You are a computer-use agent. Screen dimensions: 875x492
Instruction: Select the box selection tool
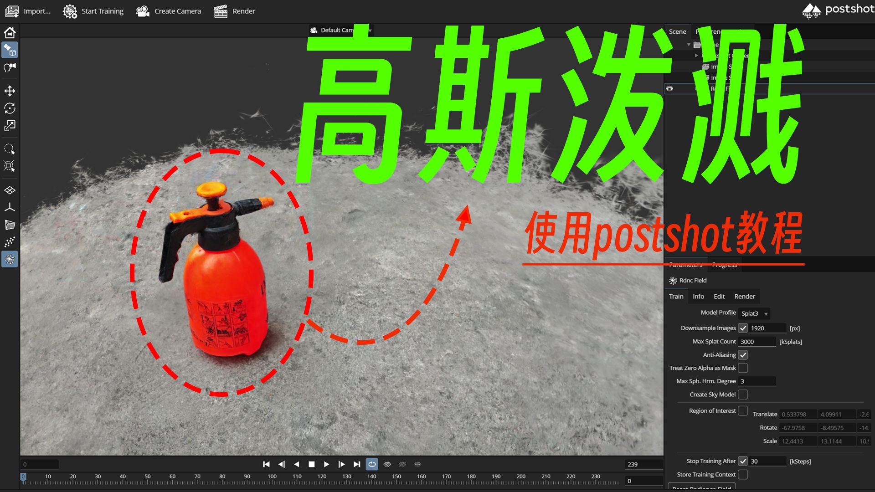point(10,166)
